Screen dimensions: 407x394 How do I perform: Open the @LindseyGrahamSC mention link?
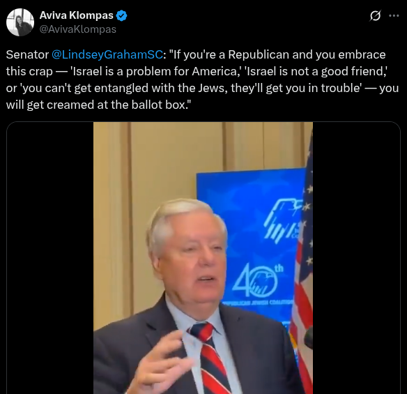pyautogui.click(x=107, y=54)
